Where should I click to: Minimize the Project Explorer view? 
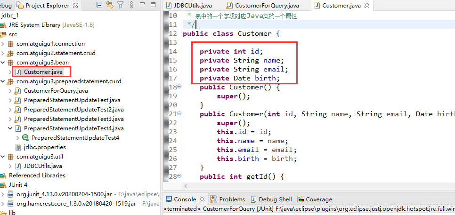[142, 4]
